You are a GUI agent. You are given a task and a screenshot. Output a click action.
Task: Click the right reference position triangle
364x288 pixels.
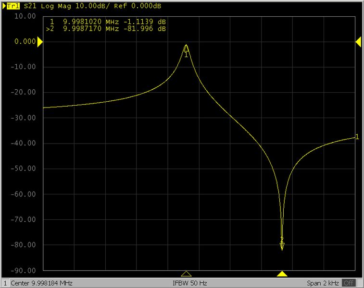coord(358,42)
